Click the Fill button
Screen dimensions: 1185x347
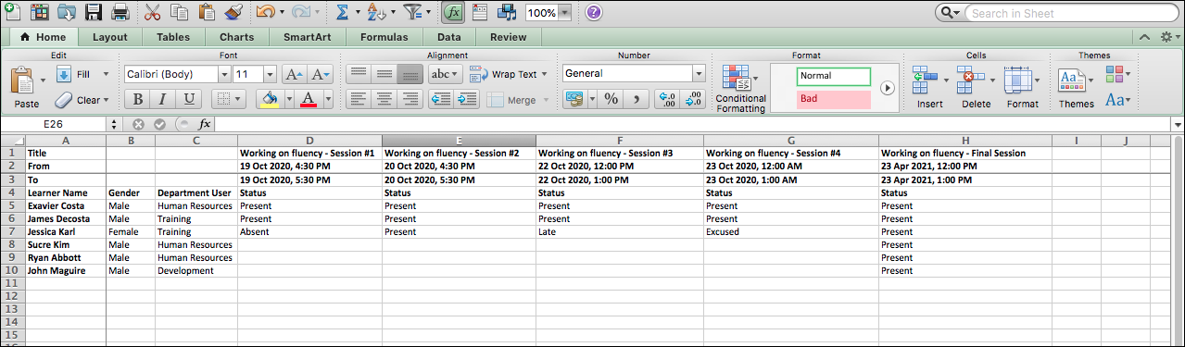(82, 74)
